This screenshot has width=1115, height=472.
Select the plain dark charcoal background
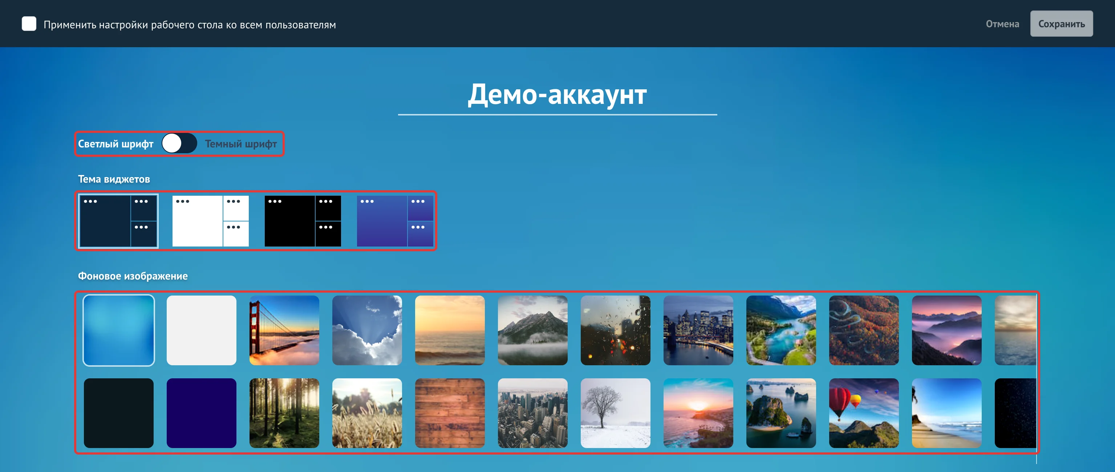coord(119,413)
